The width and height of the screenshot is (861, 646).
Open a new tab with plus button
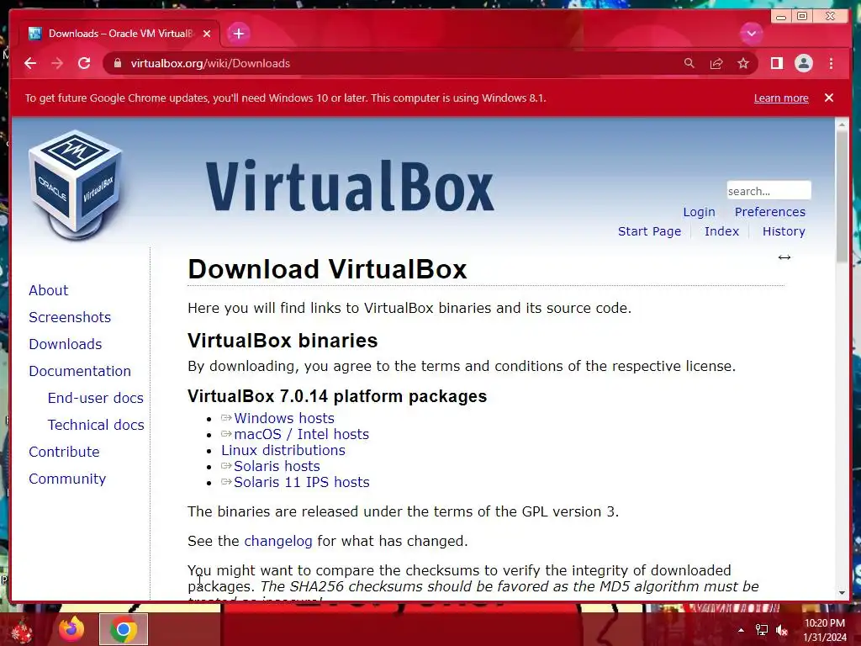coord(238,34)
